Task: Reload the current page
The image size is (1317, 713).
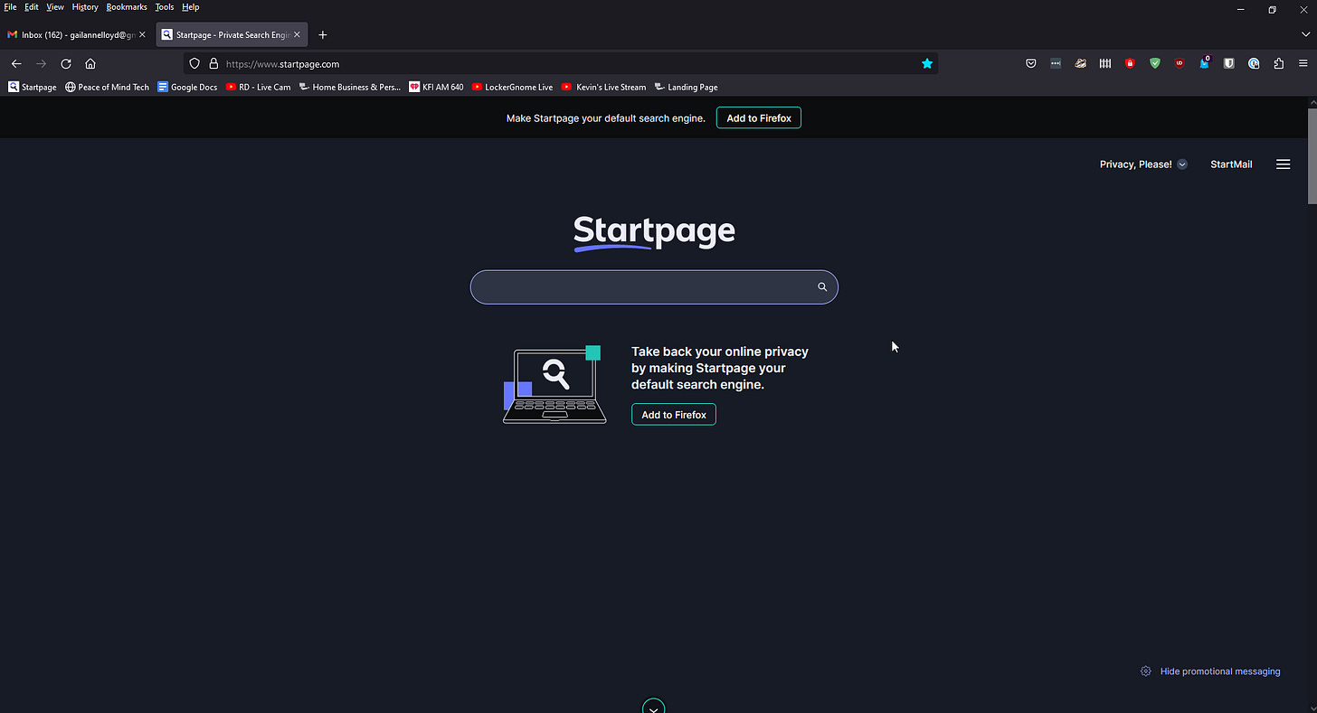Action: pos(66,64)
